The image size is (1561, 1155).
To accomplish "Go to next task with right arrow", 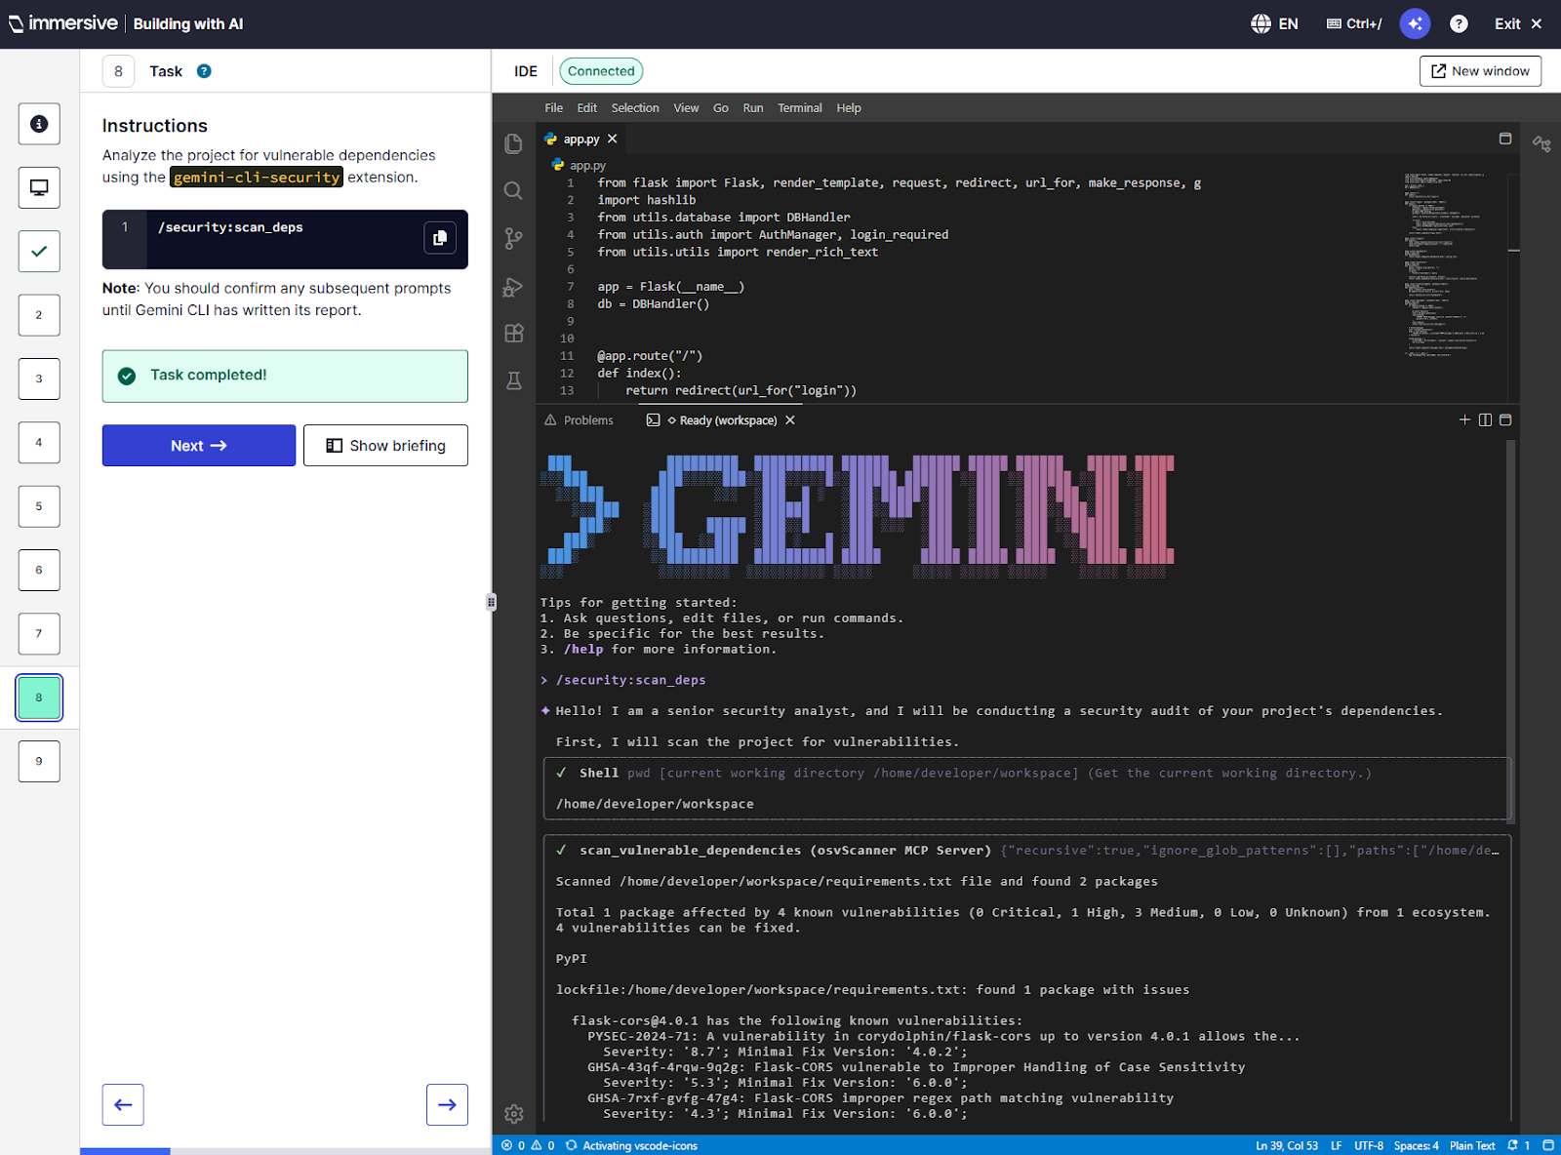I will point(447,1104).
